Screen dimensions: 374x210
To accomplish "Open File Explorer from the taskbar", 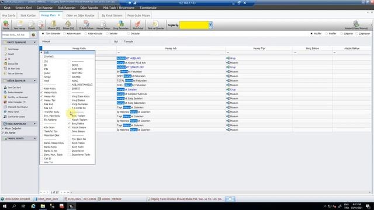I will (x=43, y=206).
